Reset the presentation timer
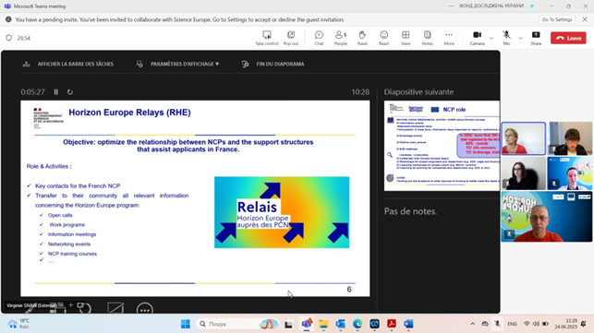This screenshot has width=594, height=333. click(70, 92)
